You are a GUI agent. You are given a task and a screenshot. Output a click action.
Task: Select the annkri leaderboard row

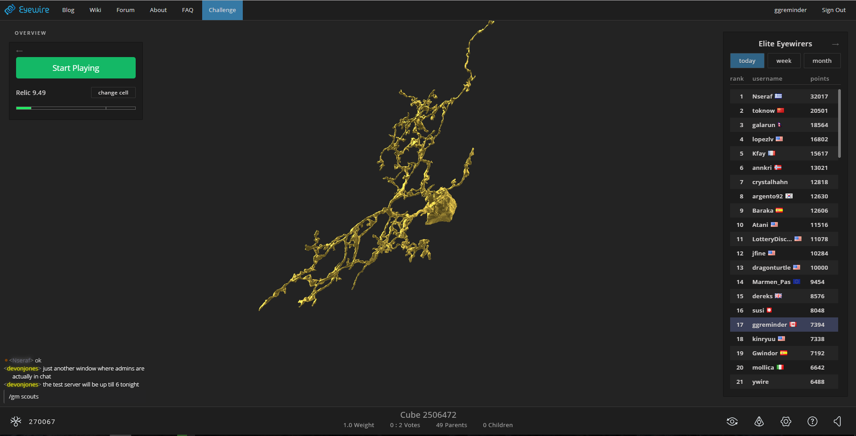[x=784, y=168]
